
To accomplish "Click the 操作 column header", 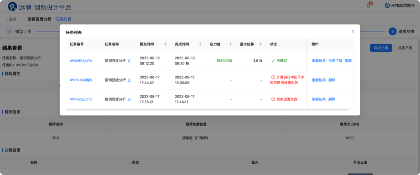I will click(315, 44).
